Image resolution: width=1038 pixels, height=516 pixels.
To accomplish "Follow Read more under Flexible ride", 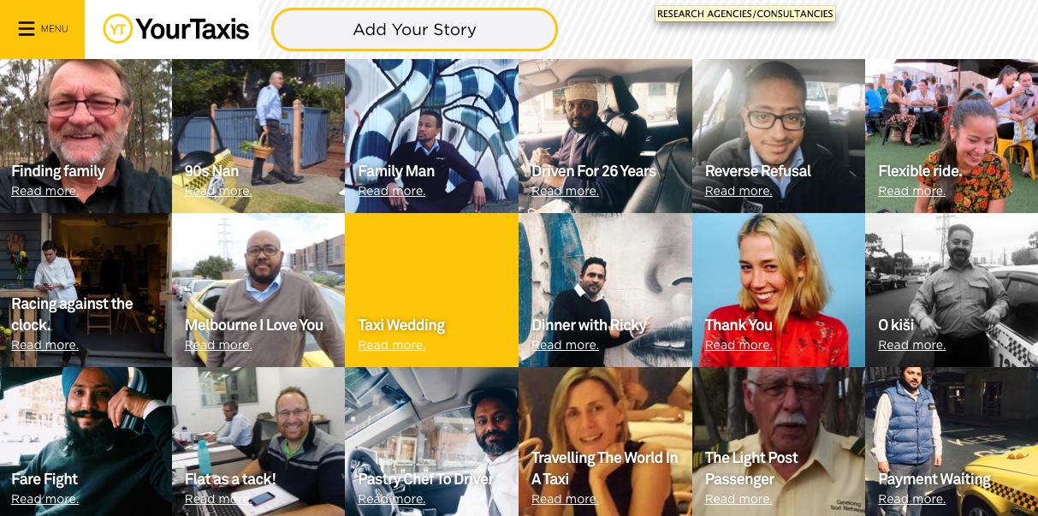I will click(911, 191).
